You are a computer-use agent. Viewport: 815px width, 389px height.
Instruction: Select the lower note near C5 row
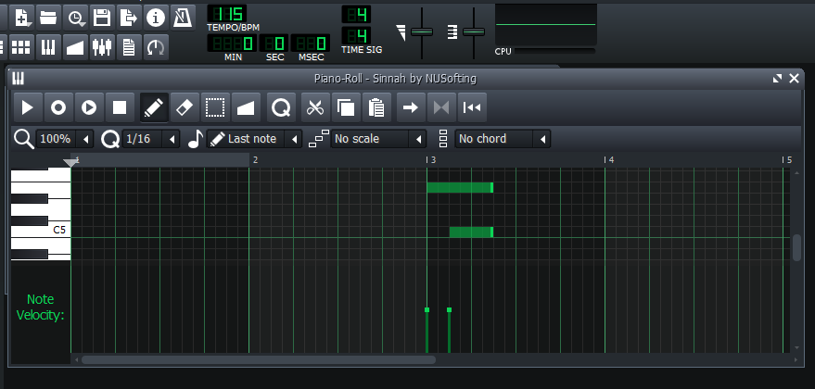tap(471, 232)
